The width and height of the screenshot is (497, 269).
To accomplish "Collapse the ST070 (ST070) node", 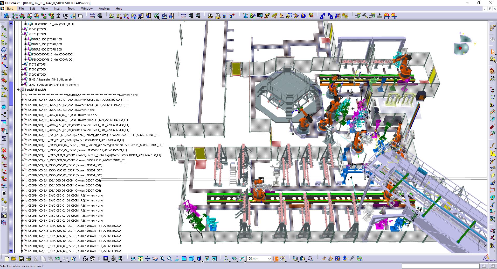I will tap(22, 34).
